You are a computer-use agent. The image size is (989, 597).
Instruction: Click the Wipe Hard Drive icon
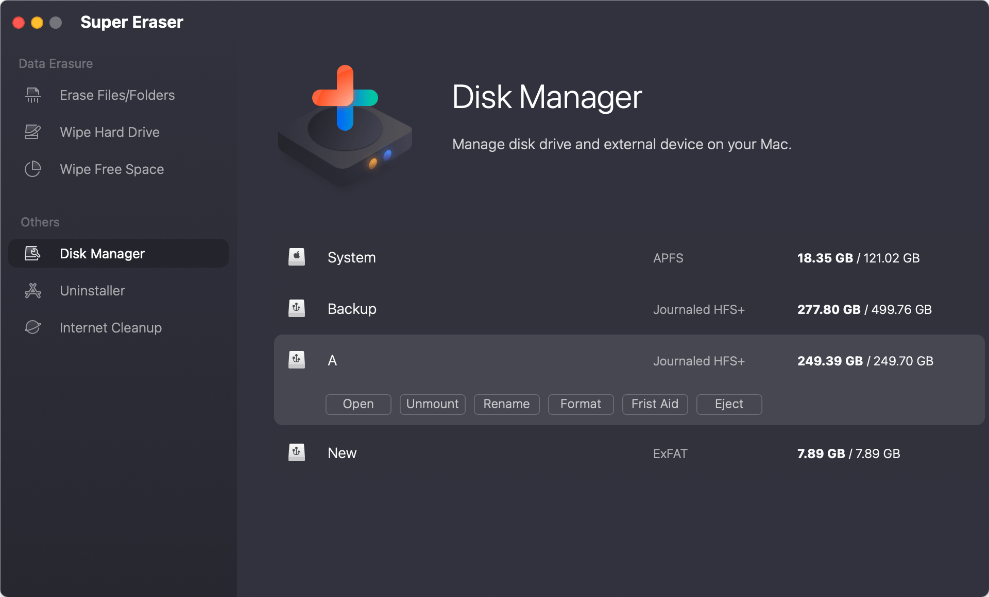pyautogui.click(x=32, y=132)
